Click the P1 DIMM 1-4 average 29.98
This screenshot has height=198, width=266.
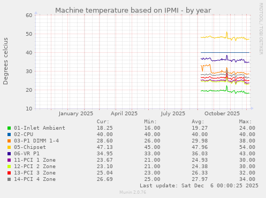200,141
